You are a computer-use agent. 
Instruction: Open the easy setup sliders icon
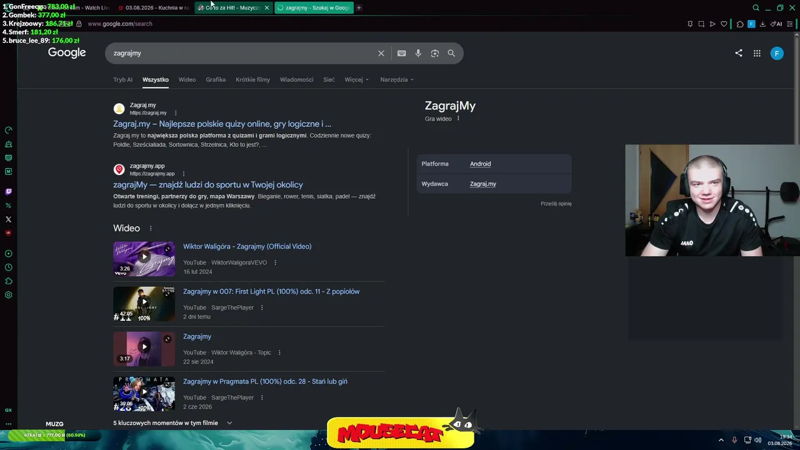[790, 24]
